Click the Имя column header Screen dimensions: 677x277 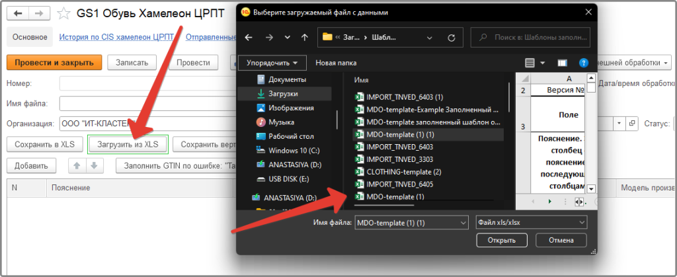pos(362,80)
